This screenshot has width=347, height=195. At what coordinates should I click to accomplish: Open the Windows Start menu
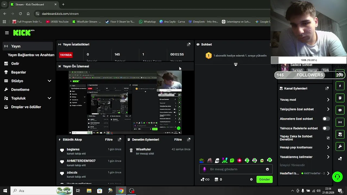[5, 191]
